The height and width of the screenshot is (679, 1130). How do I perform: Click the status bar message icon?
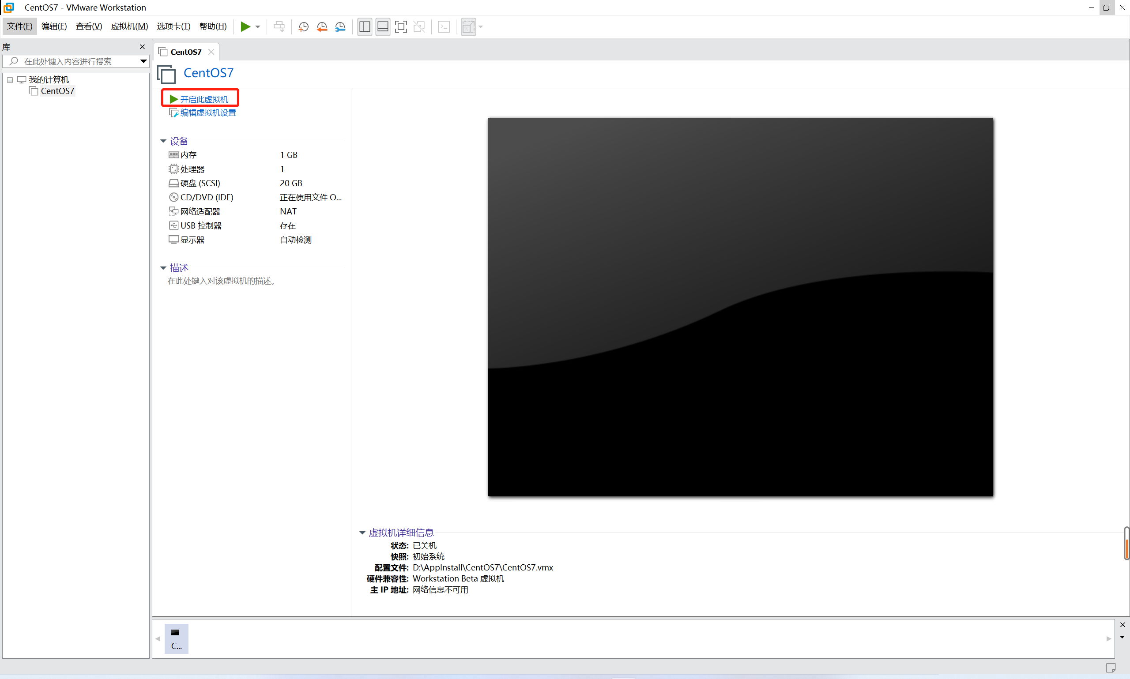pyautogui.click(x=1110, y=668)
